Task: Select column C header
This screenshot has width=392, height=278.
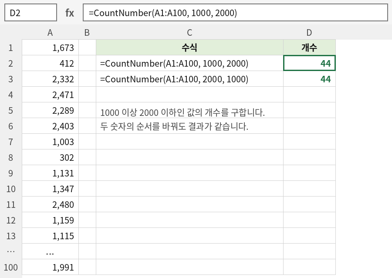Action: click(189, 33)
